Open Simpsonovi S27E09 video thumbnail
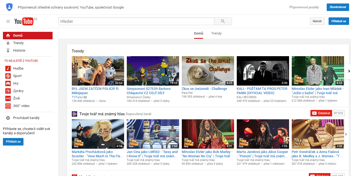 click(x=153, y=71)
